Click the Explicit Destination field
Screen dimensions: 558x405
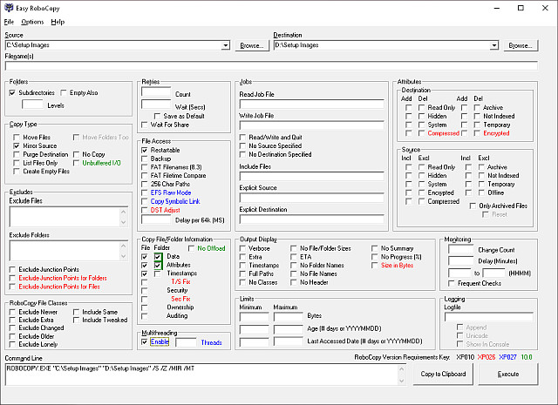312,219
